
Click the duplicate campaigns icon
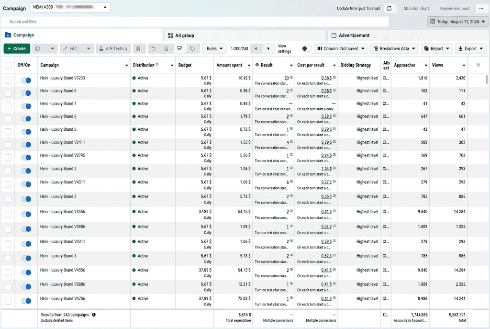point(38,48)
